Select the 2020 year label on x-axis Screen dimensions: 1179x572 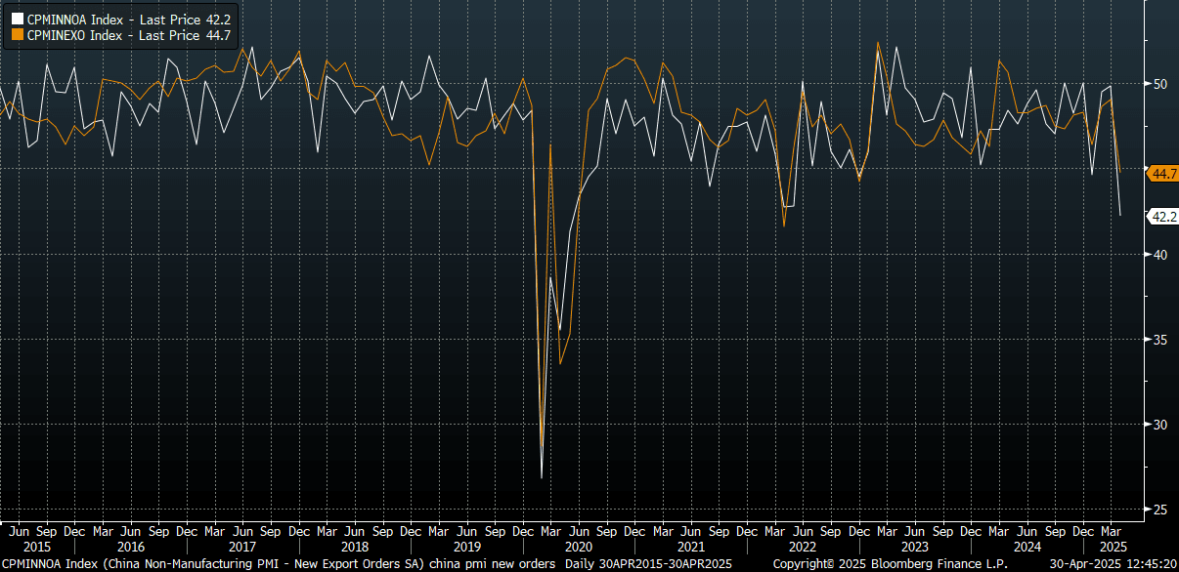pyautogui.click(x=579, y=548)
